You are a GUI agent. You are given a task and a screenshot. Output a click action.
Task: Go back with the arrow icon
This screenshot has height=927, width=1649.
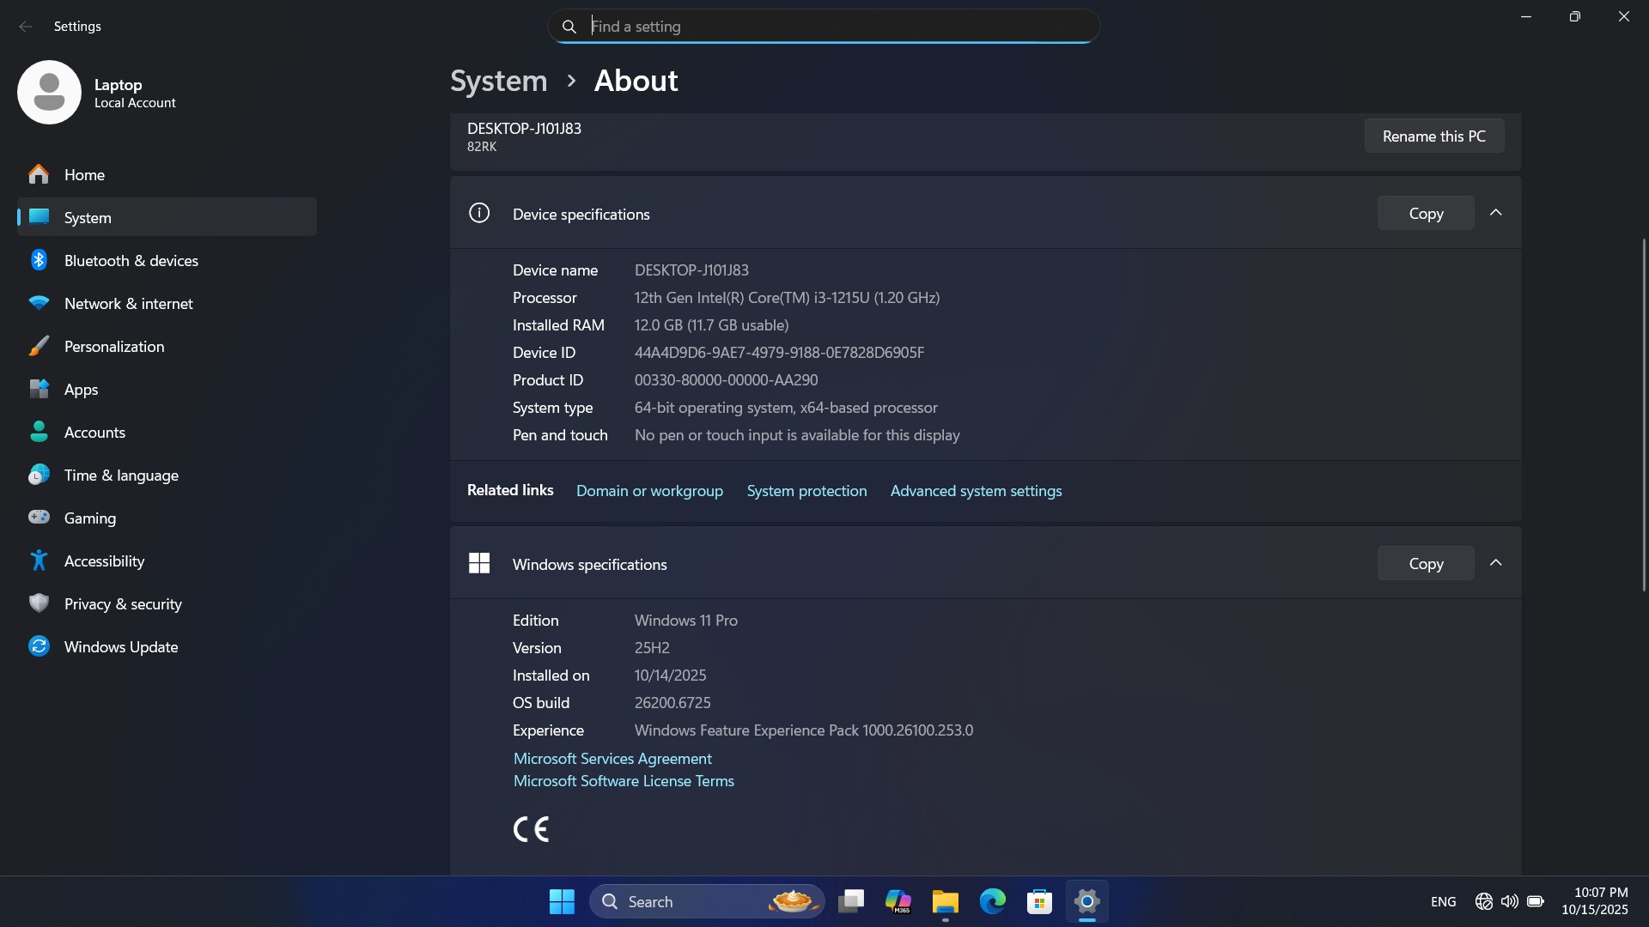(26, 27)
